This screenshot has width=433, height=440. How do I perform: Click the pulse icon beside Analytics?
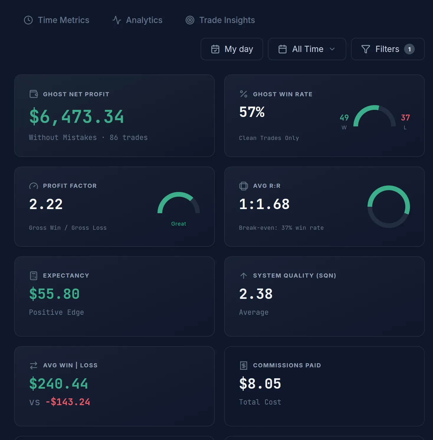pos(117,20)
